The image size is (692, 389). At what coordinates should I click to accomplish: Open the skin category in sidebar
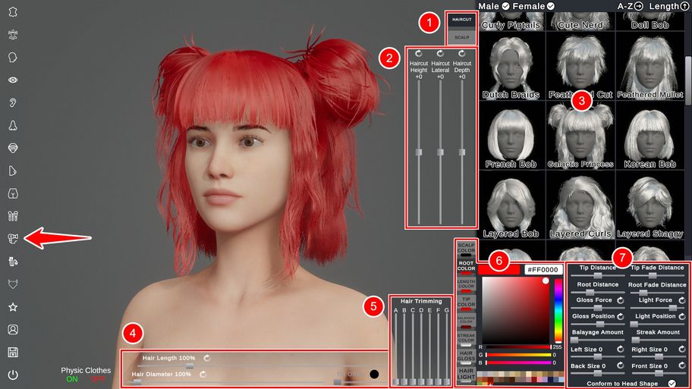coord(13,12)
